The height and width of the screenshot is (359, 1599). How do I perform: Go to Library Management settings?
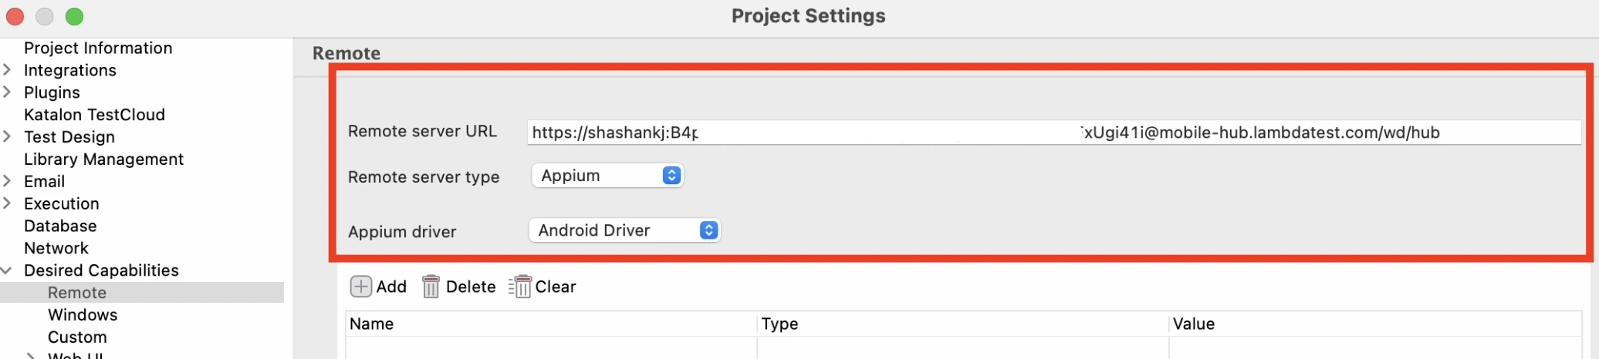tap(103, 159)
